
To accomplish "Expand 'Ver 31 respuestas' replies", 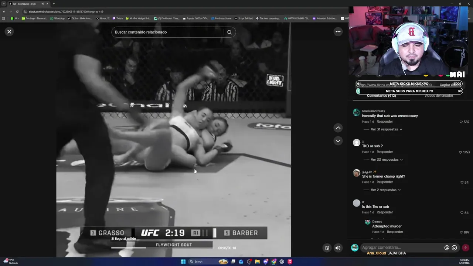I will pos(386,129).
